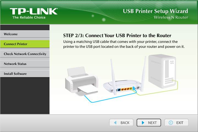Click the printer illustration
Screen dimensions: 198x132
click(82, 81)
